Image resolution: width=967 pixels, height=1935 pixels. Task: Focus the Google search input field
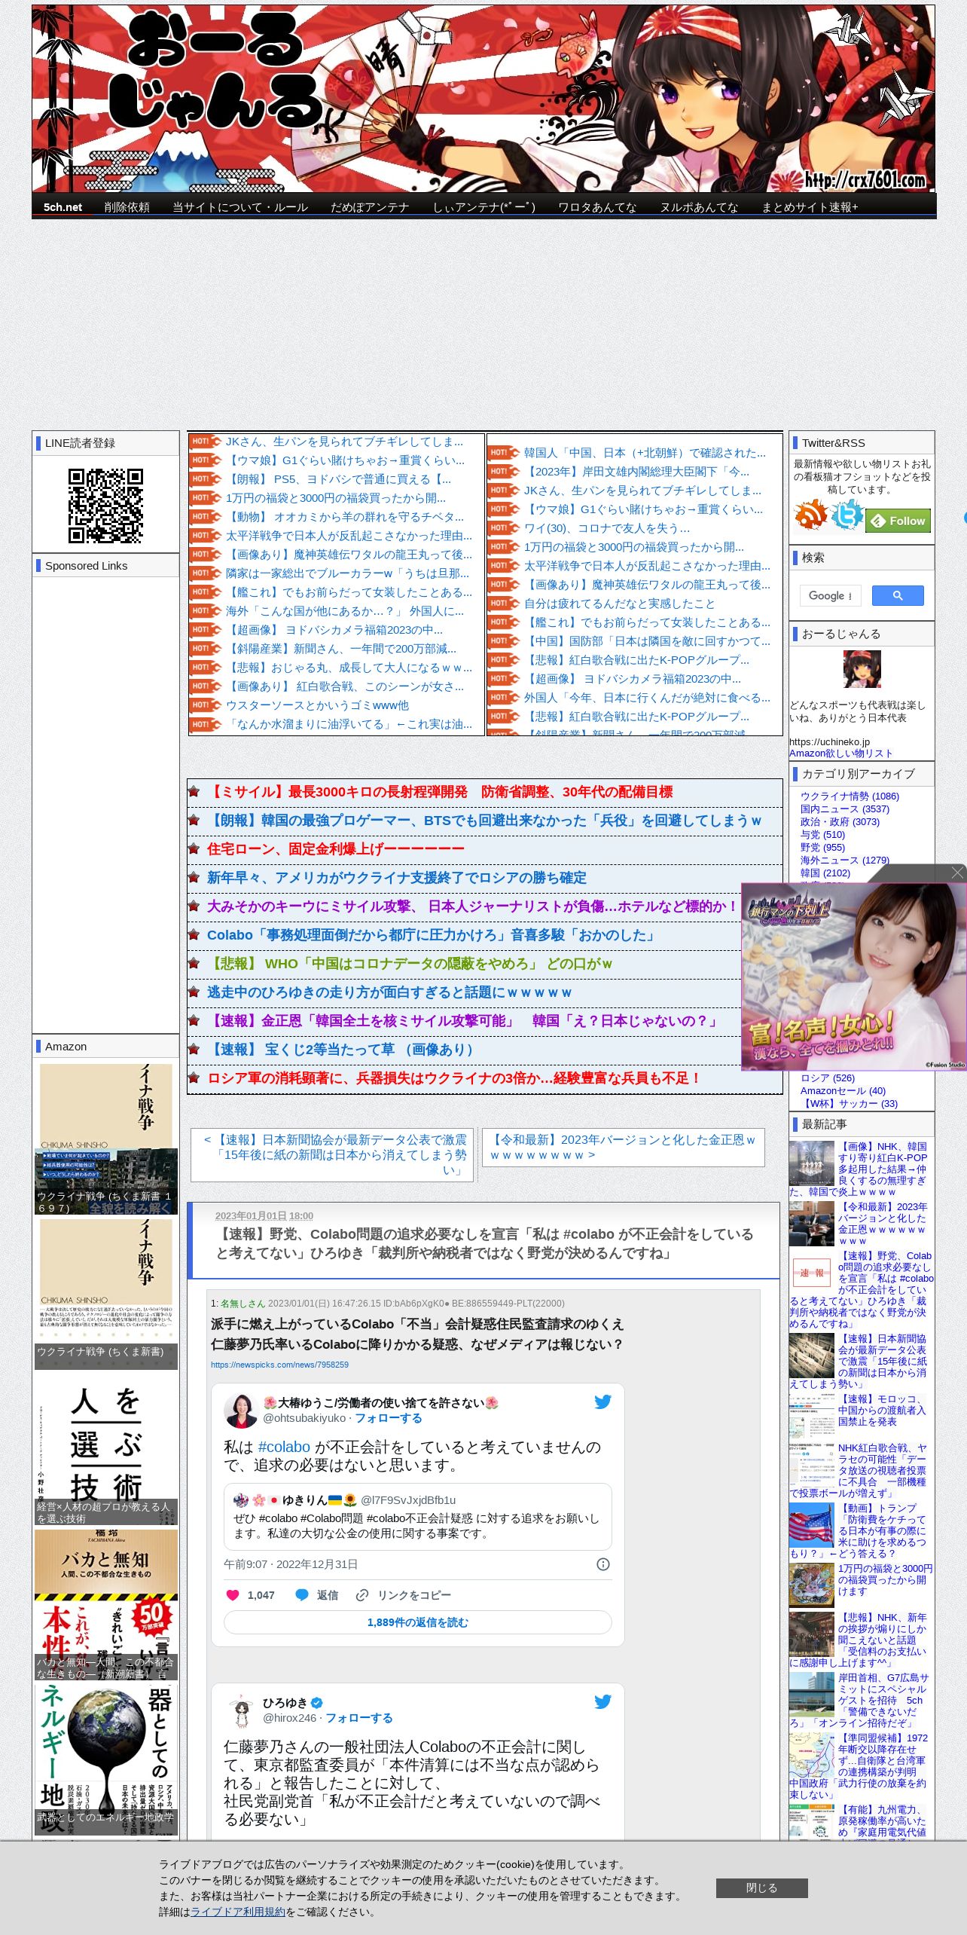coord(830,595)
